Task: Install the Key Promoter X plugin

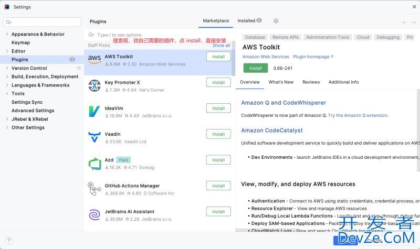Action: (218, 82)
